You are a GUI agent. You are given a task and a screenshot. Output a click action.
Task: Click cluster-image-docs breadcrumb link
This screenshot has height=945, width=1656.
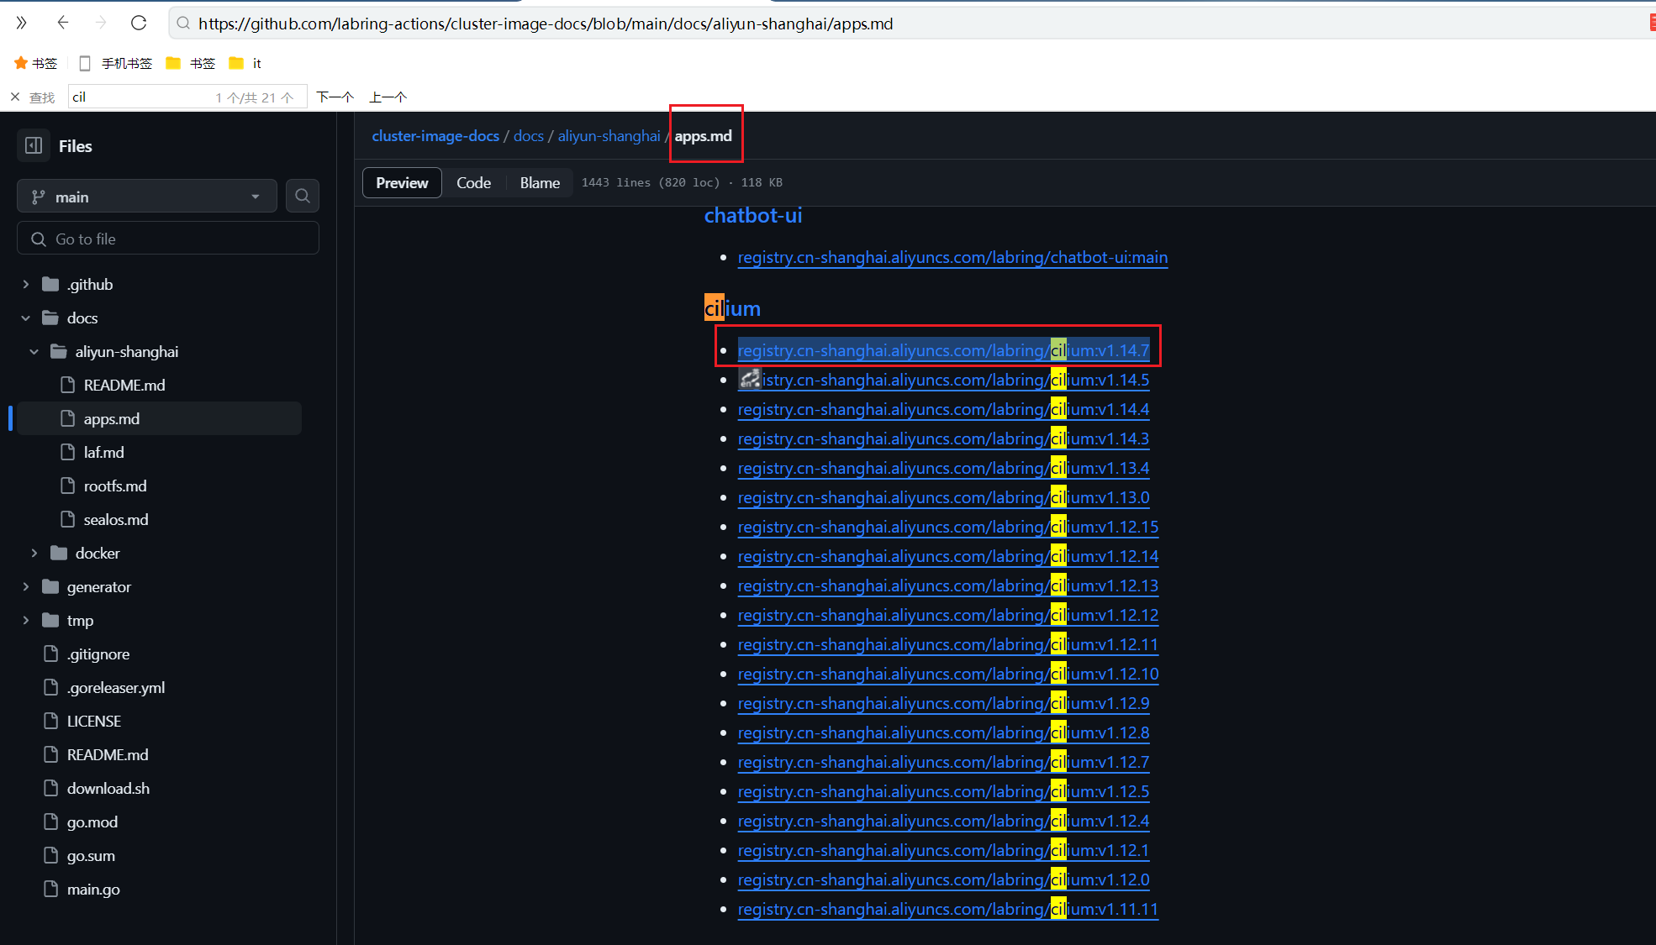435,135
